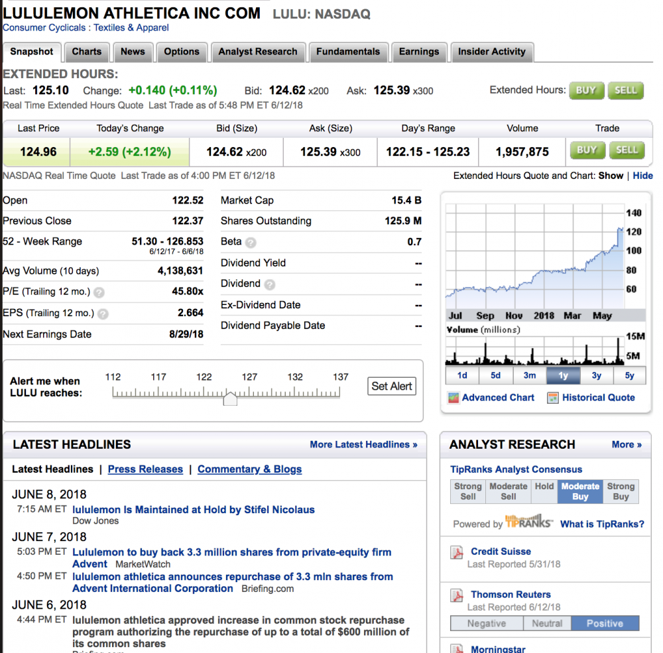
Task: Open Credit Suisse PDF report icon
Action: coord(456,553)
